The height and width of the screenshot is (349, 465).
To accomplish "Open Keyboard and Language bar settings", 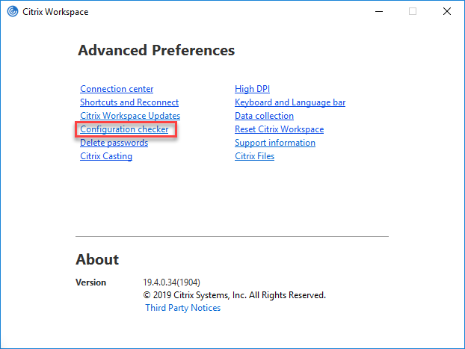I will pyautogui.click(x=290, y=102).
